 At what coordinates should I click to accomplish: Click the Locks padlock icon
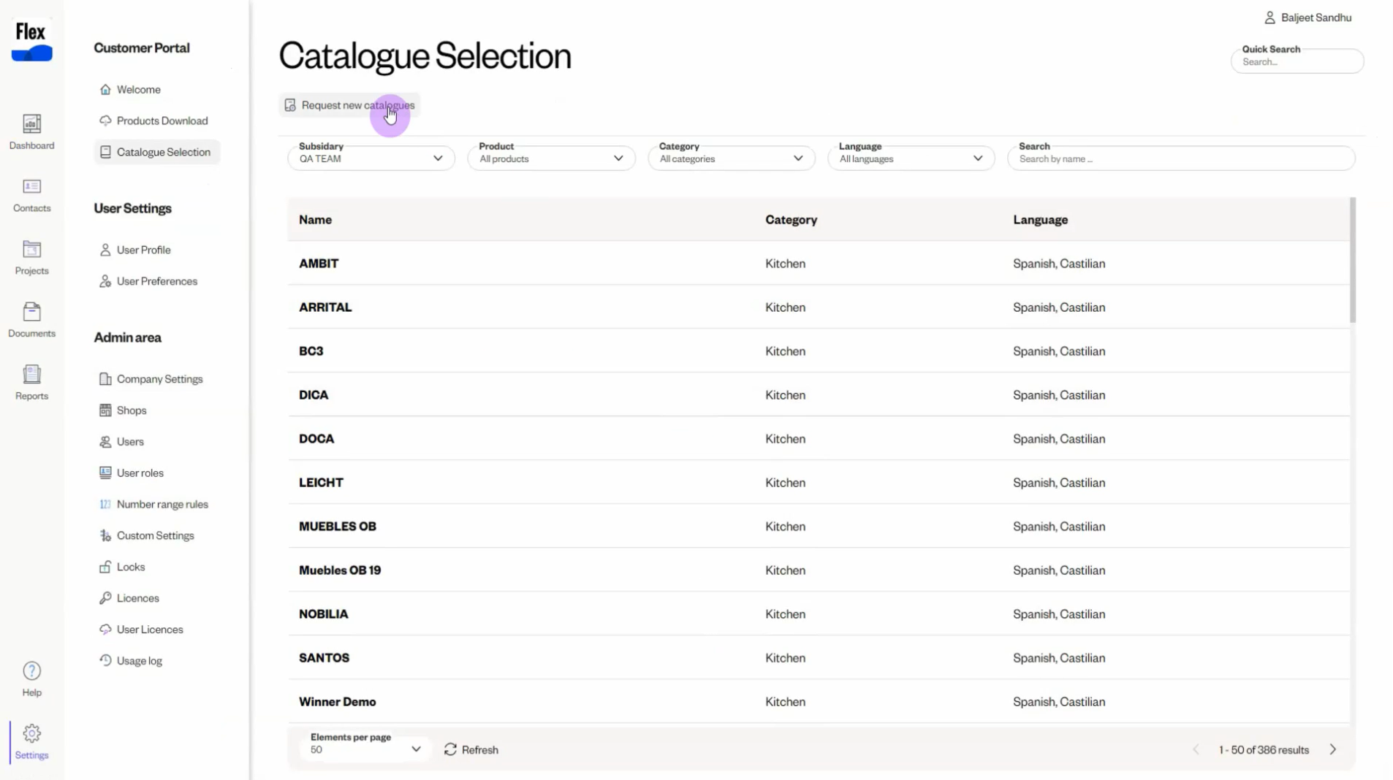click(x=105, y=567)
